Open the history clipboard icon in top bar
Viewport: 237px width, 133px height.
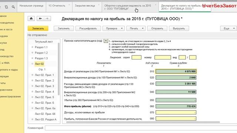click(6, 7)
